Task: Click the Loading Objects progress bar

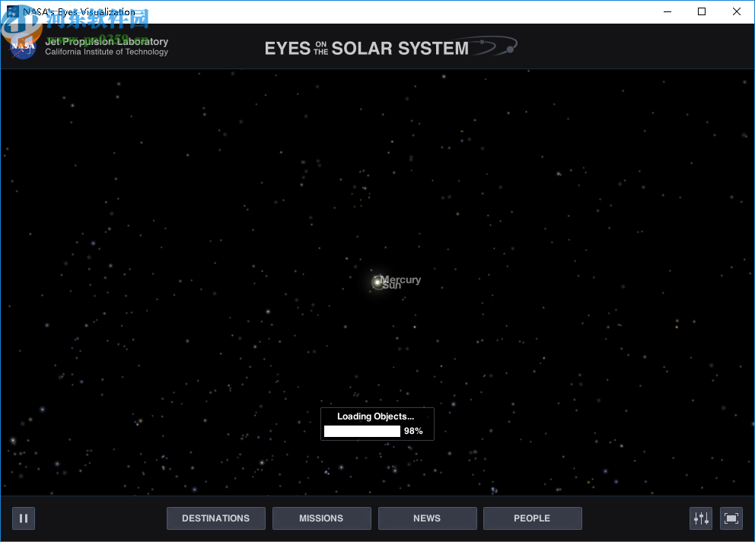Action: [362, 431]
